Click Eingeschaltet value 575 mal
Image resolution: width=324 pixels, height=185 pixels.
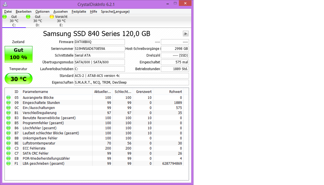(x=175, y=62)
